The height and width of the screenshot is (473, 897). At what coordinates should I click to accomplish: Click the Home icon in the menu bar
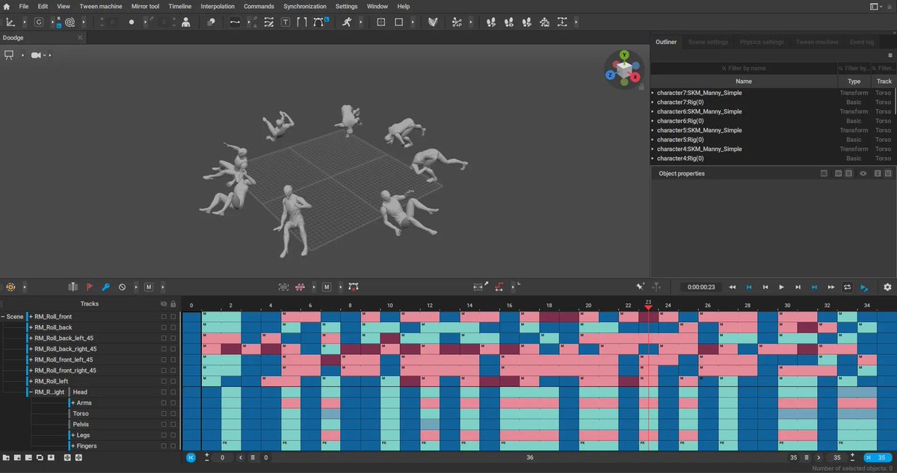tap(7, 6)
